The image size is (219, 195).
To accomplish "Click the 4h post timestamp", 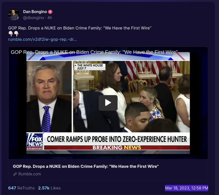I will [x=50, y=18].
